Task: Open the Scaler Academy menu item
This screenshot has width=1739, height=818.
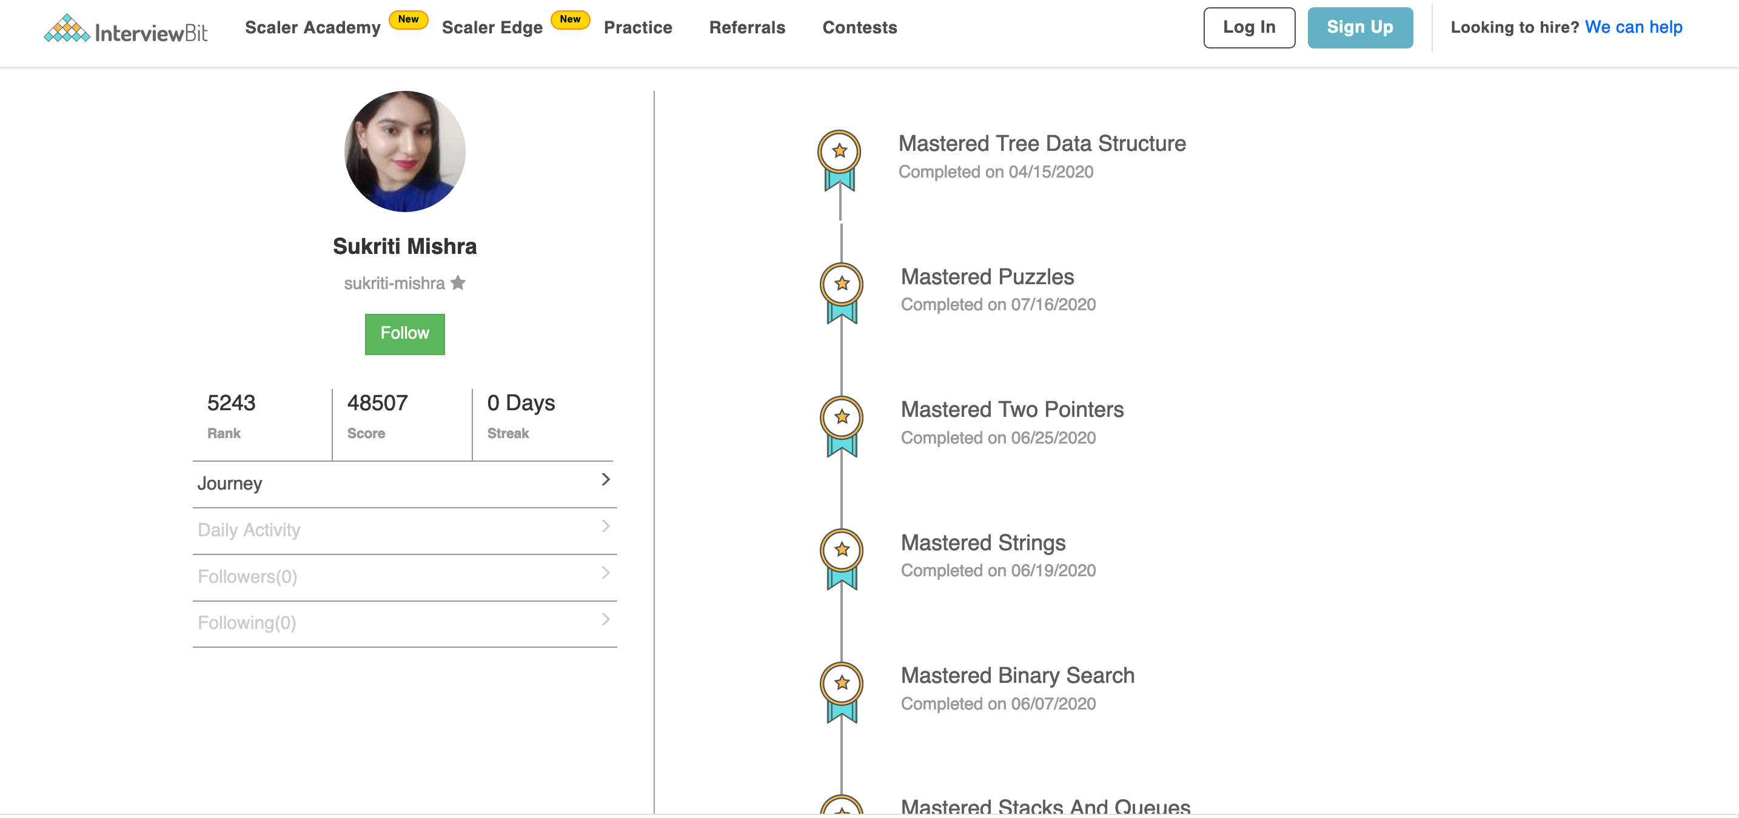Action: [x=312, y=28]
